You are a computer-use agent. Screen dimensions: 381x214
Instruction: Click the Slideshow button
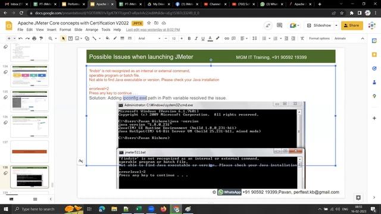coord(319,25)
